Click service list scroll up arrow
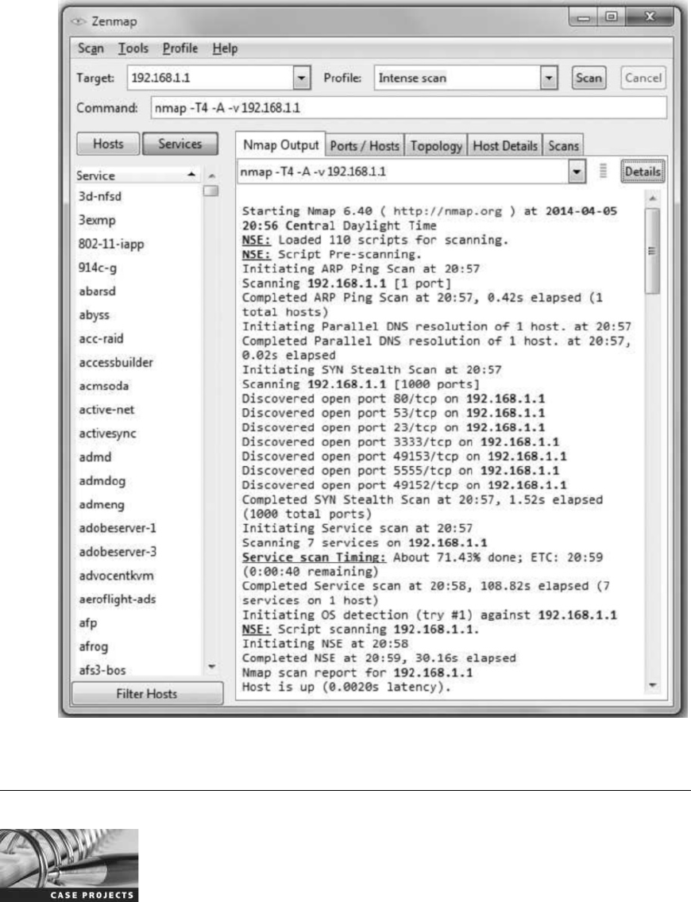The image size is (691, 902). [212, 176]
